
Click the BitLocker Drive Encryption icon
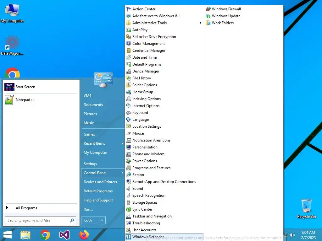point(129,37)
